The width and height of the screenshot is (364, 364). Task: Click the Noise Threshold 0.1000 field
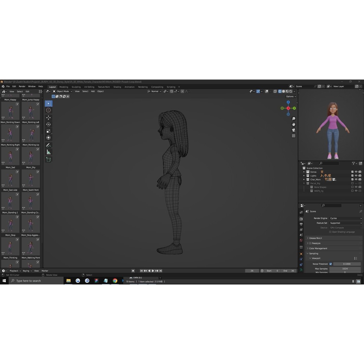347,264
